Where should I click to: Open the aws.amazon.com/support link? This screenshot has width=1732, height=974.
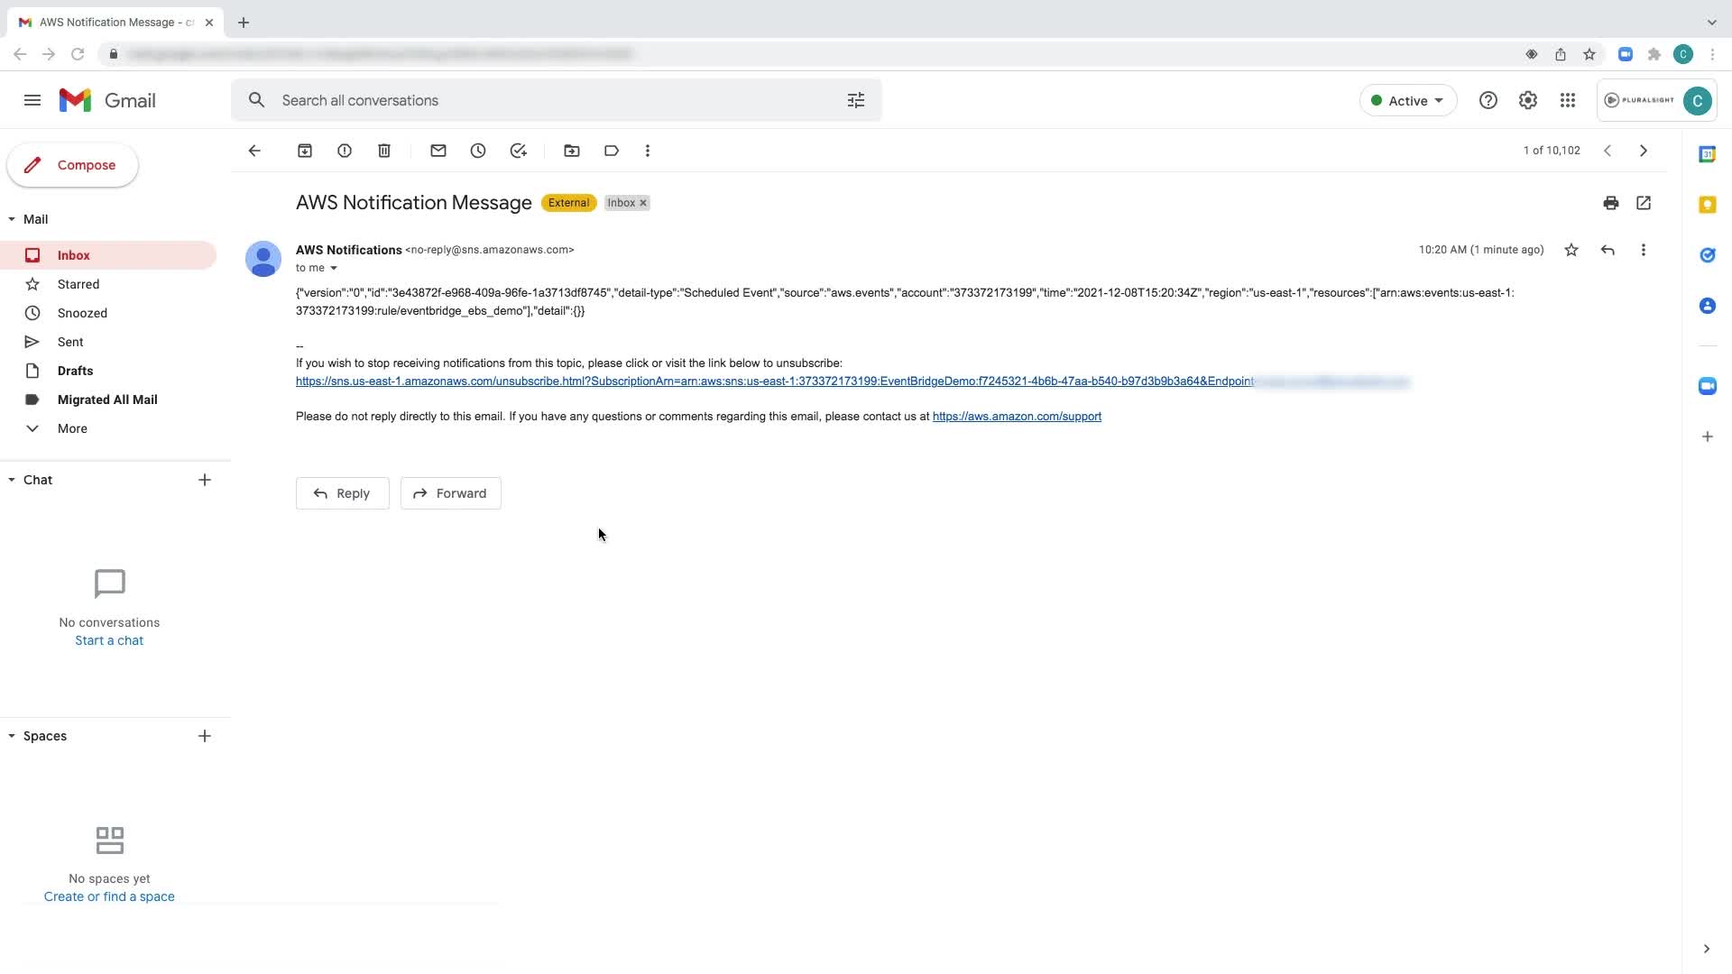point(1017,417)
